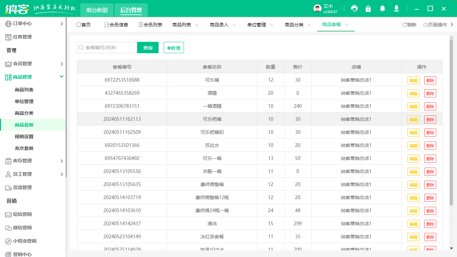Edit the 可乐箱 package
The width and height of the screenshot is (457, 257).
(414, 80)
